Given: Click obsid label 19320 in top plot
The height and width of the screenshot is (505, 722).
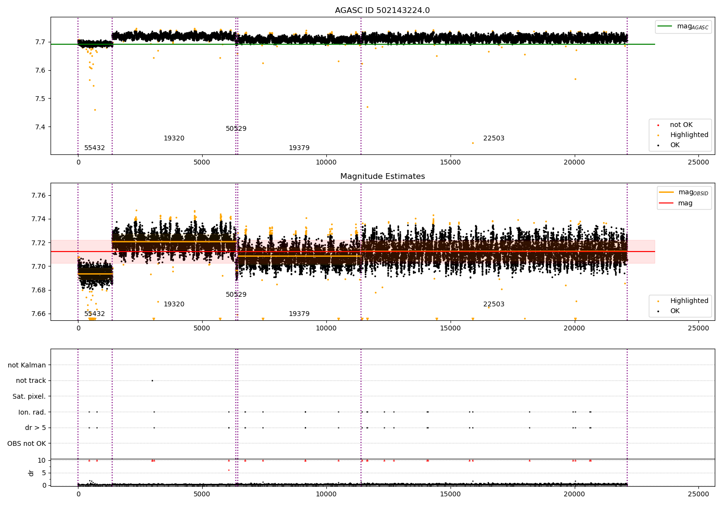Looking at the screenshot, I should (174, 139).
